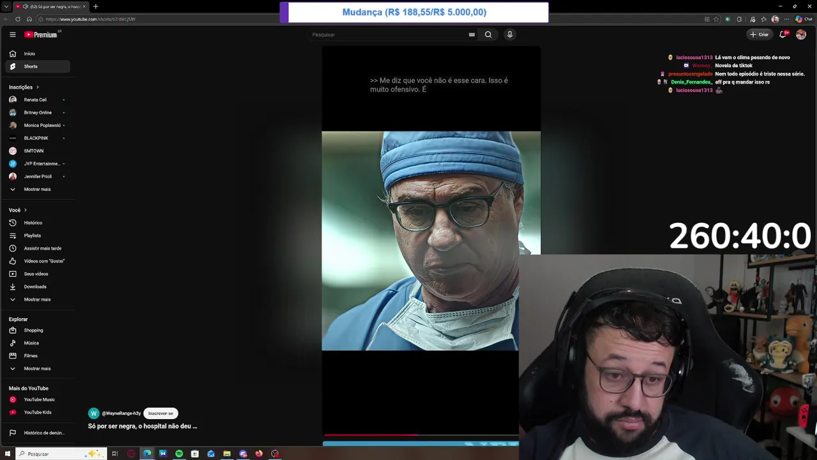Expand Mostrar mais under Inscrições

(38, 189)
